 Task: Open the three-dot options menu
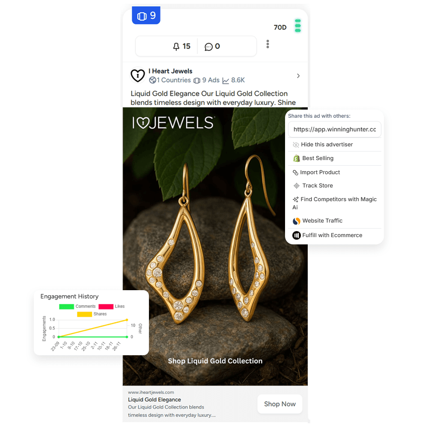point(268,44)
